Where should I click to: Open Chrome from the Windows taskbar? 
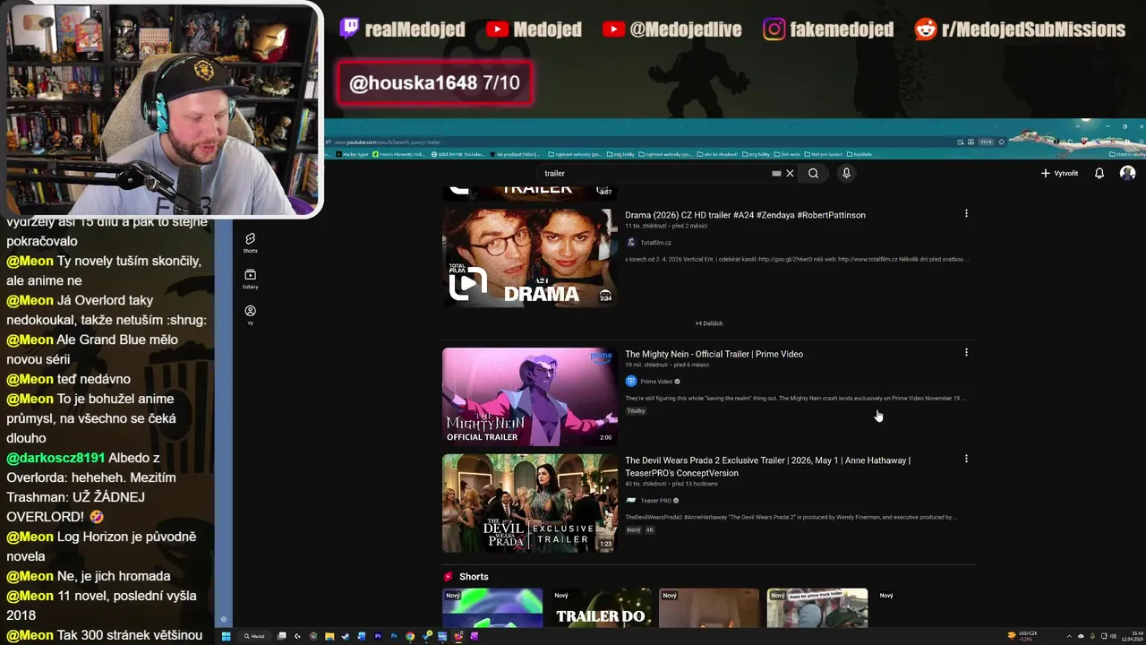click(410, 636)
